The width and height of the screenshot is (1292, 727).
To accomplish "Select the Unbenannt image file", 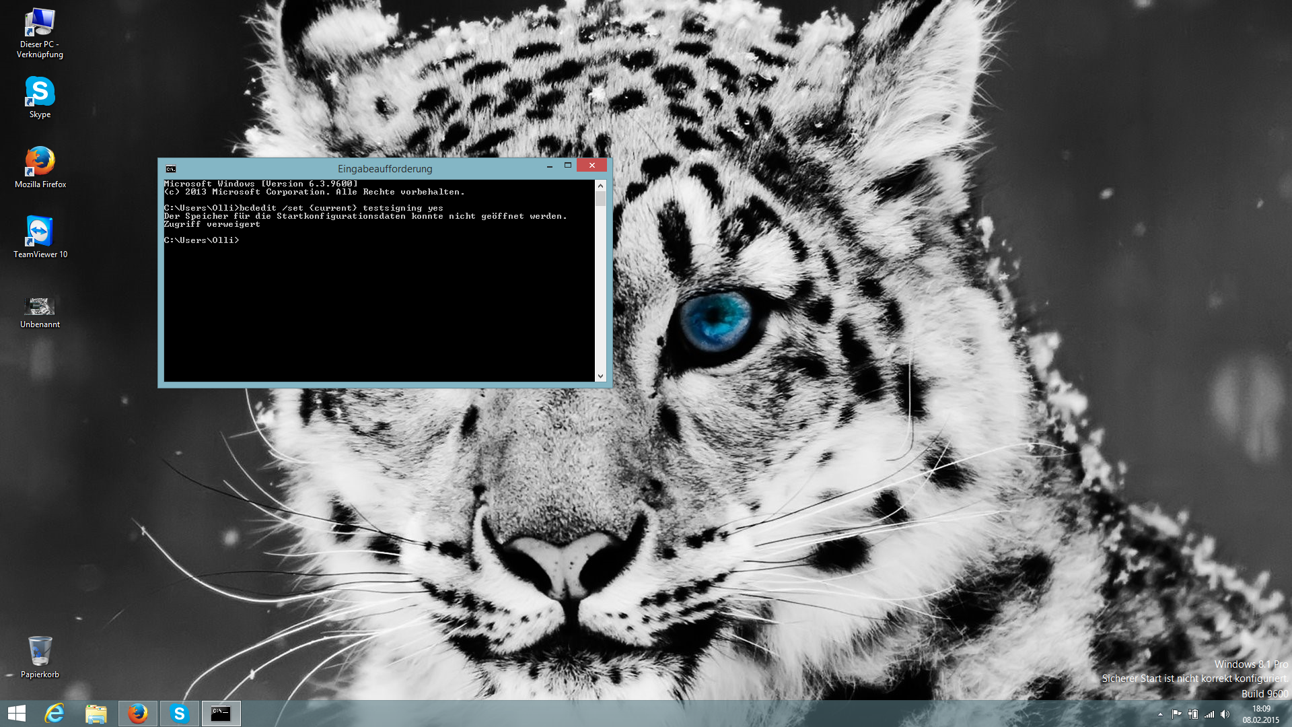I will (40, 306).
